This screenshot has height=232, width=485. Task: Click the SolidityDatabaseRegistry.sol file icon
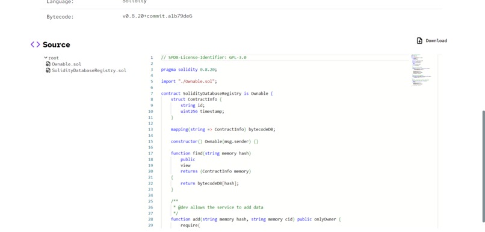[x=48, y=70]
